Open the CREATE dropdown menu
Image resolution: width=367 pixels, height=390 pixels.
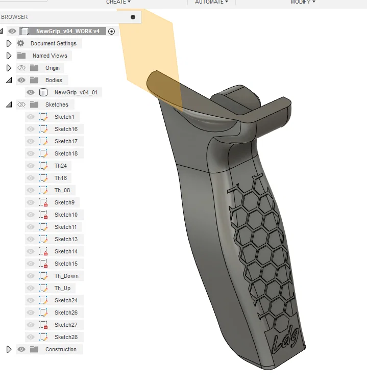[118, 2]
